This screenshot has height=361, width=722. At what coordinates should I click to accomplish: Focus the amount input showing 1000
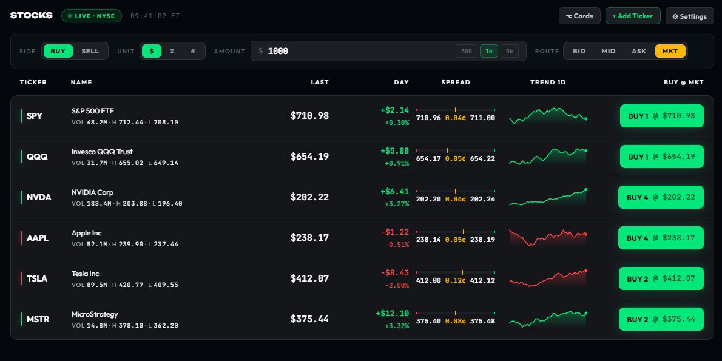coord(388,51)
